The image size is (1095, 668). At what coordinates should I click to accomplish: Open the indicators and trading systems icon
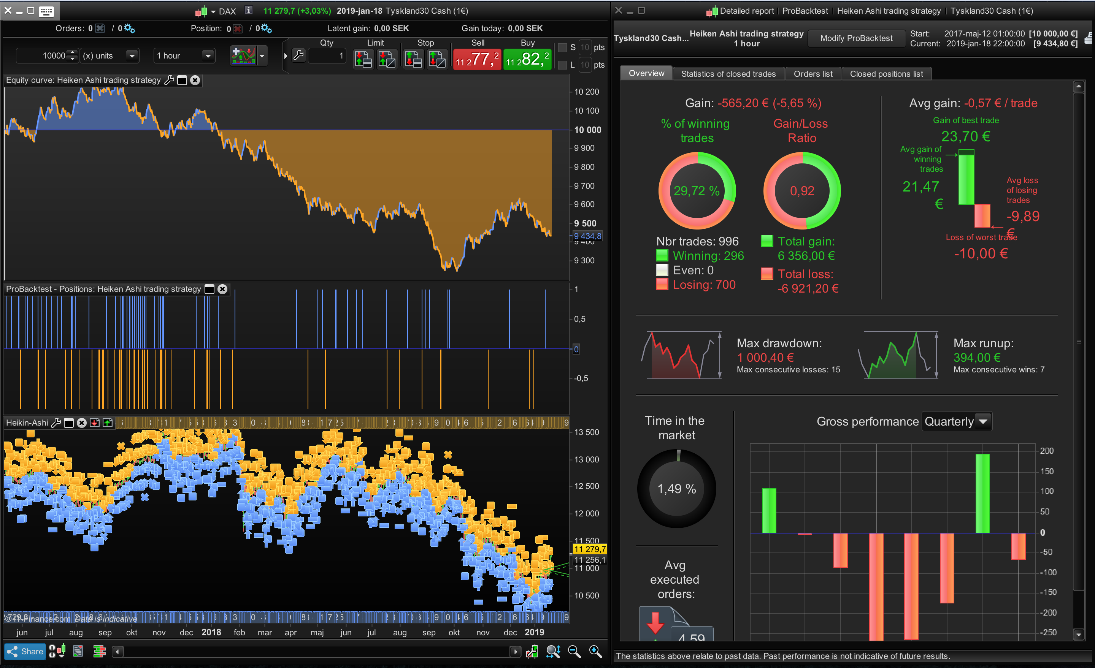(243, 55)
